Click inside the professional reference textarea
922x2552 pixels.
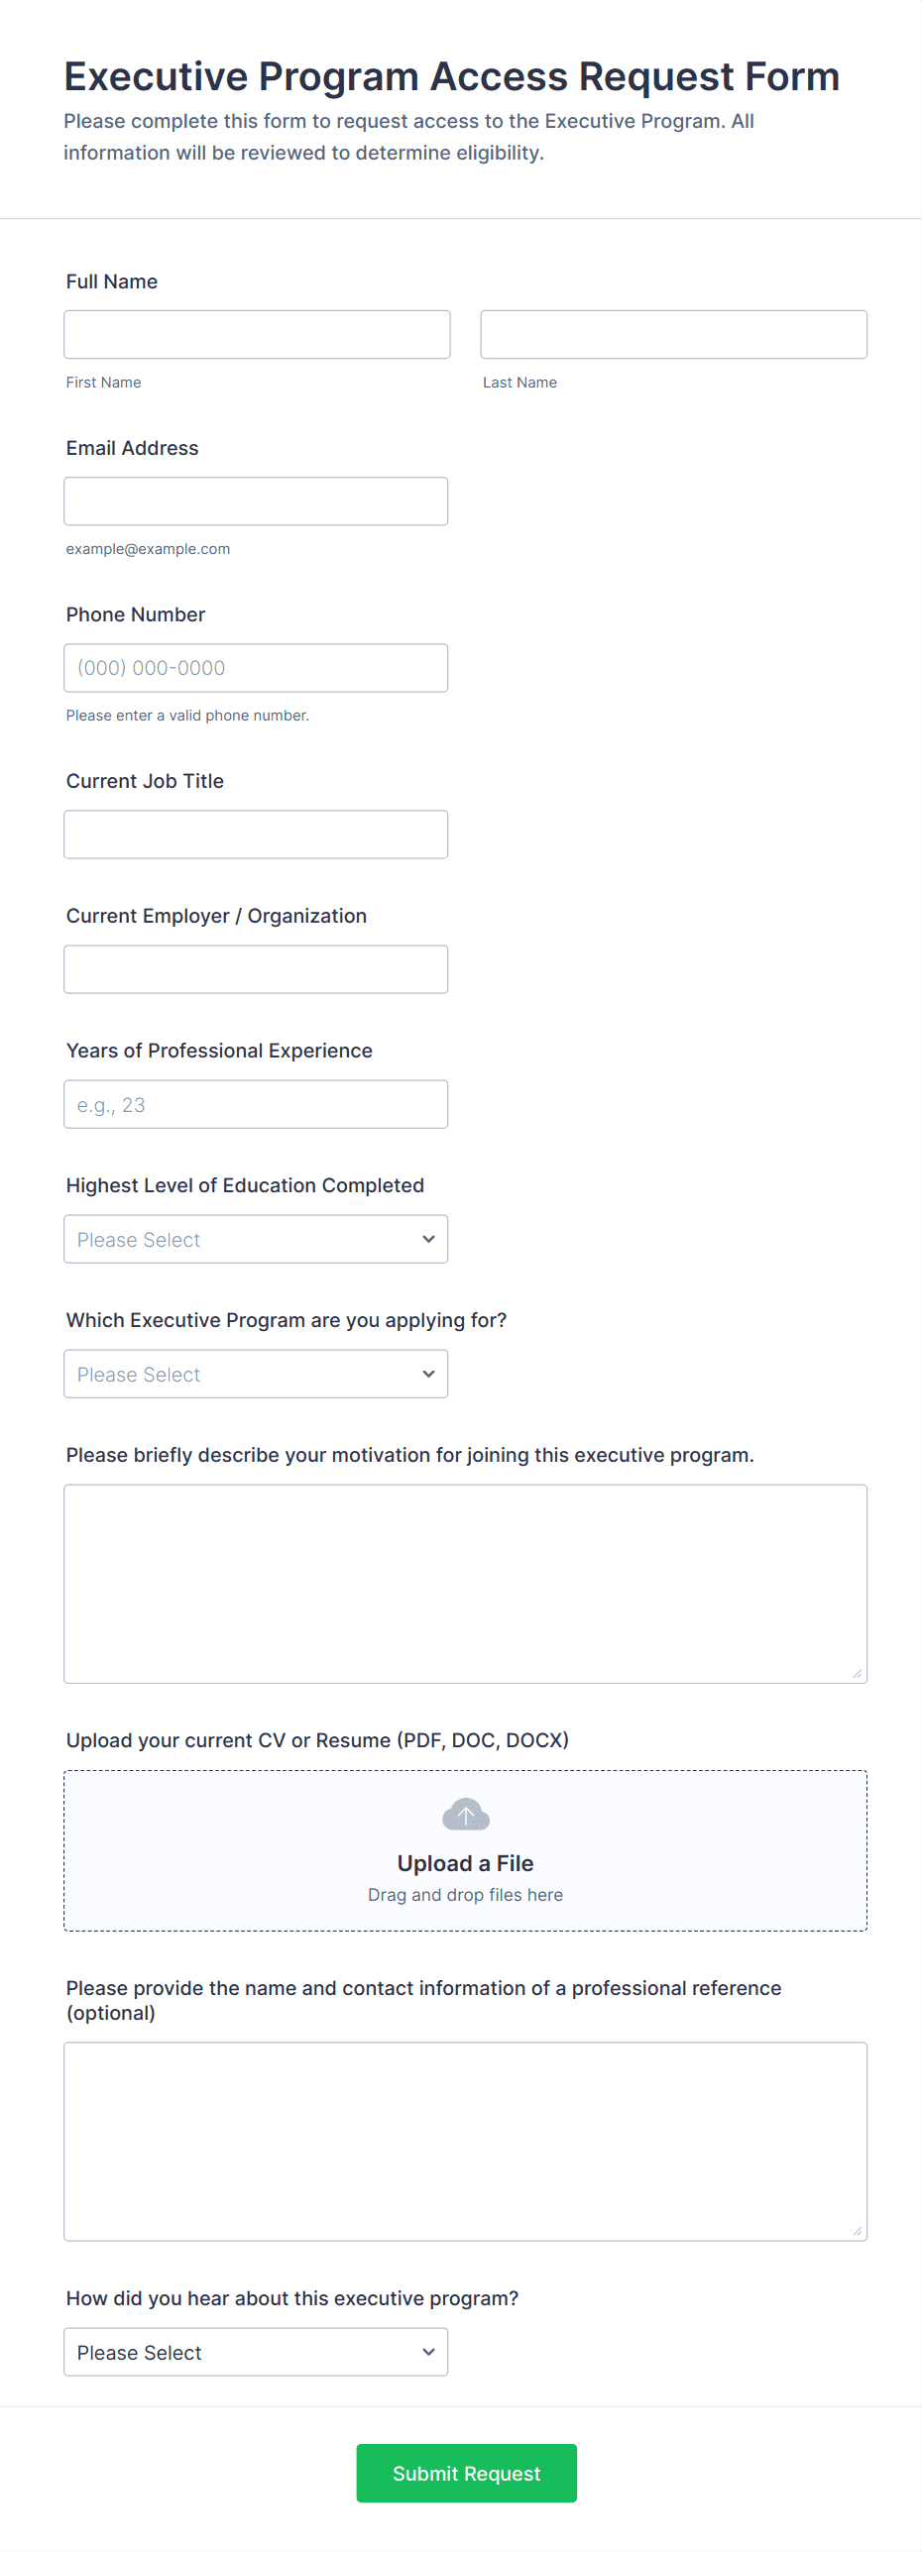[x=465, y=2141]
